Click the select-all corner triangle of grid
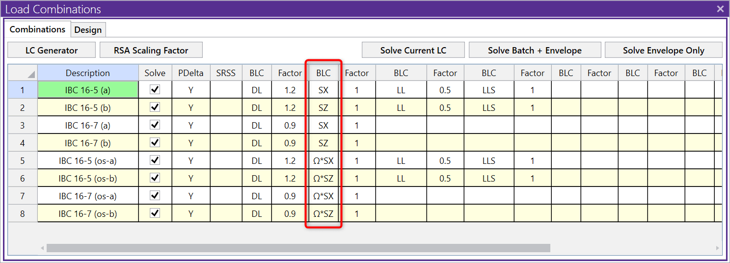The height and width of the screenshot is (263, 730). (31, 74)
